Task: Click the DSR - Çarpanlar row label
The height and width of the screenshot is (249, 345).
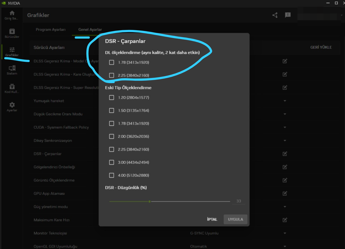Action: pos(48,154)
